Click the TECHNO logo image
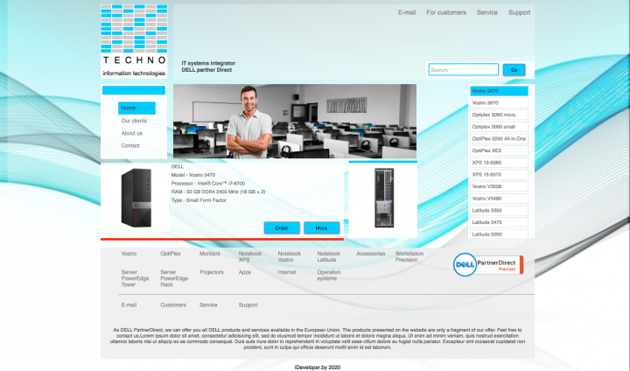The image size is (630, 371). click(x=134, y=41)
